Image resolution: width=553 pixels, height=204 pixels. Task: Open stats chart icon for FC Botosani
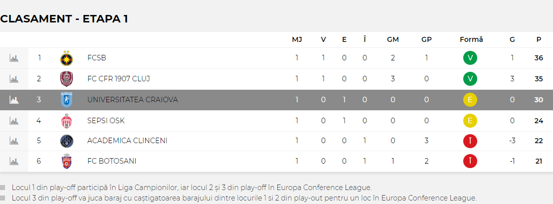pos(14,161)
